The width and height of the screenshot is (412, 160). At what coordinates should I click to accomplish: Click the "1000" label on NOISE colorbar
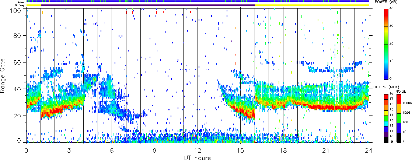[x=406, y=112]
